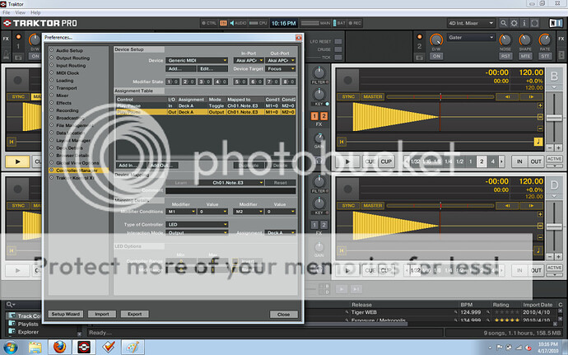Enable the LFO RESET toggle
568x355 pixels.
(338, 41)
